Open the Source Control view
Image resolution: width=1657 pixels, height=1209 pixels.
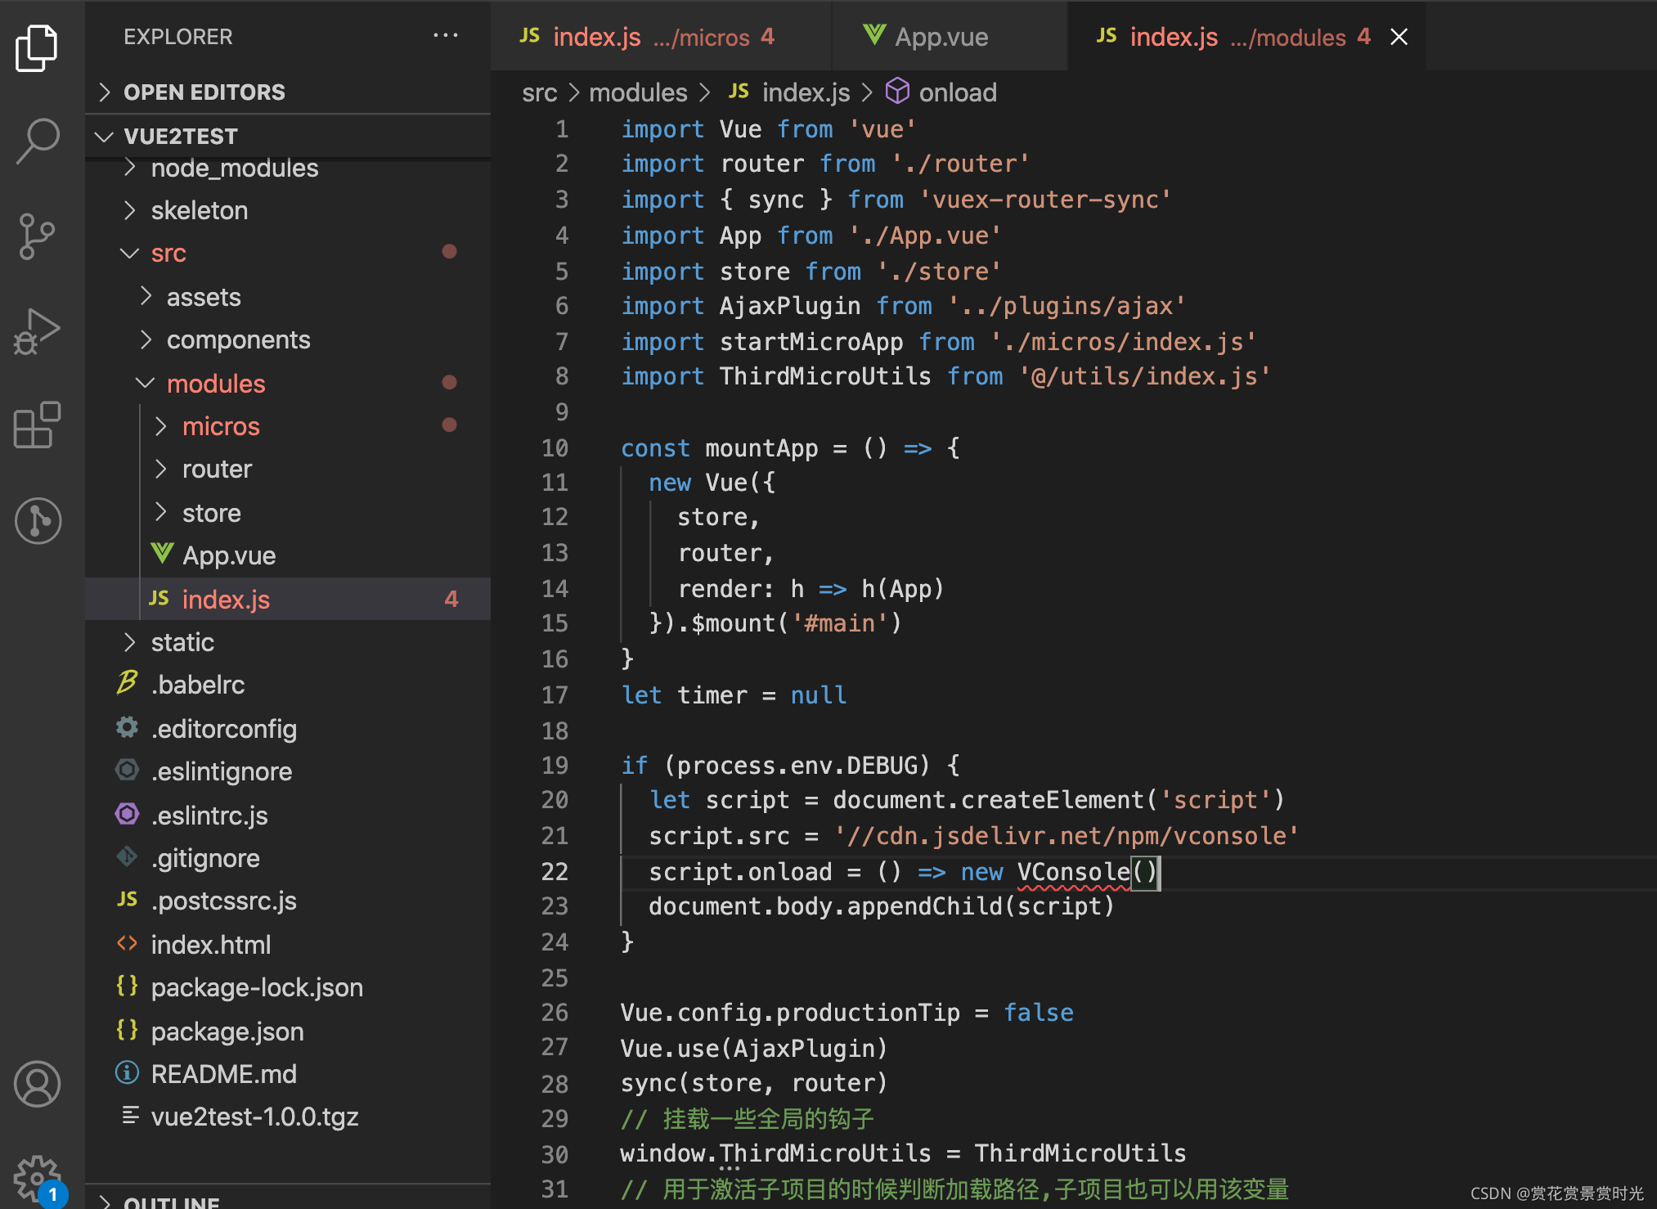pos(38,236)
